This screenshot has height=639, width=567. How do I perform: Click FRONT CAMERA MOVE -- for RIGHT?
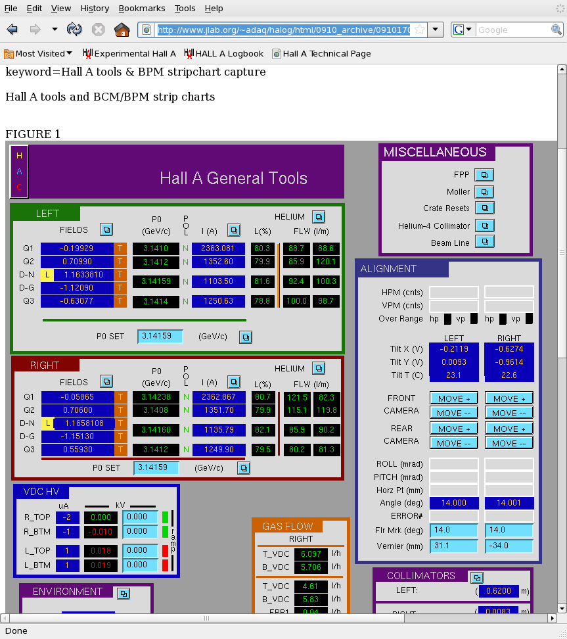(509, 413)
